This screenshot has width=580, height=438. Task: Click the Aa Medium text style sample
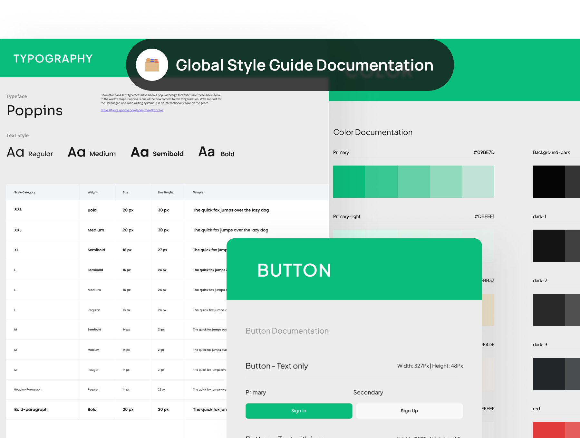(92, 153)
